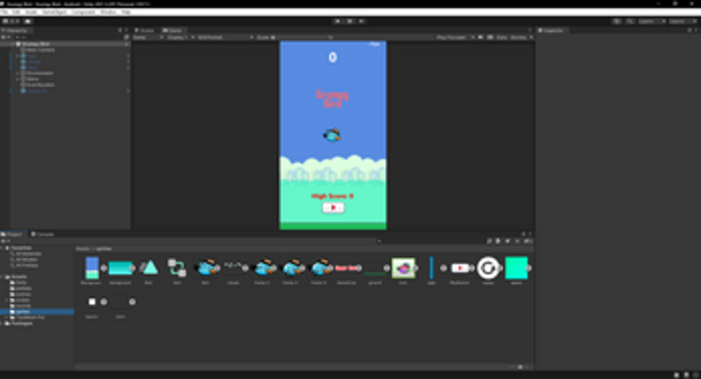Open the Play Focused dropdown
The height and width of the screenshot is (379, 701).
[455, 38]
